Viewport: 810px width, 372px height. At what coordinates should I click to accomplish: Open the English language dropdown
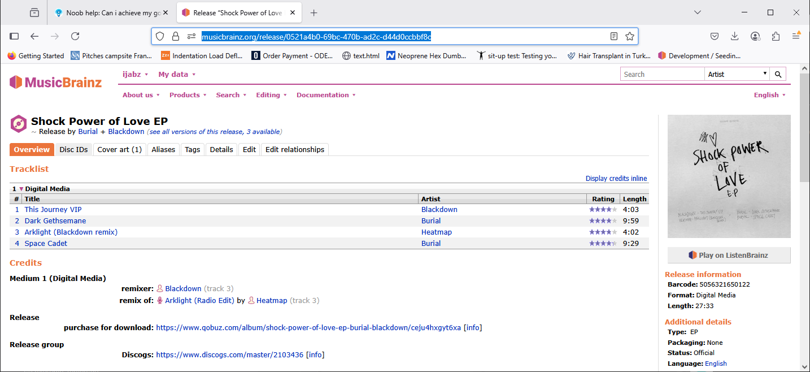pyautogui.click(x=770, y=95)
